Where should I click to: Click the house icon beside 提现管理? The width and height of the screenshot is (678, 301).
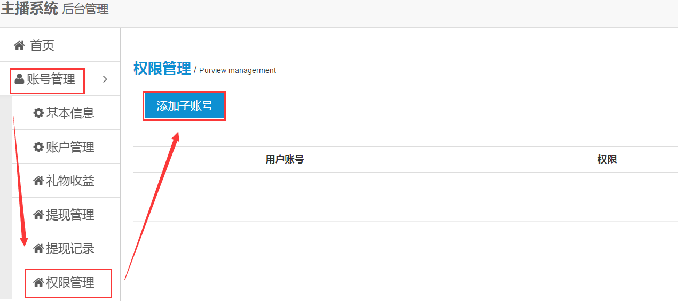[38, 215]
